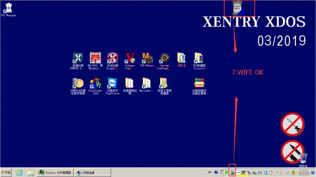Screen dimensions: 316x177
Task: Switch to the 网络连接 taskbar window
Action: click(x=93, y=173)
